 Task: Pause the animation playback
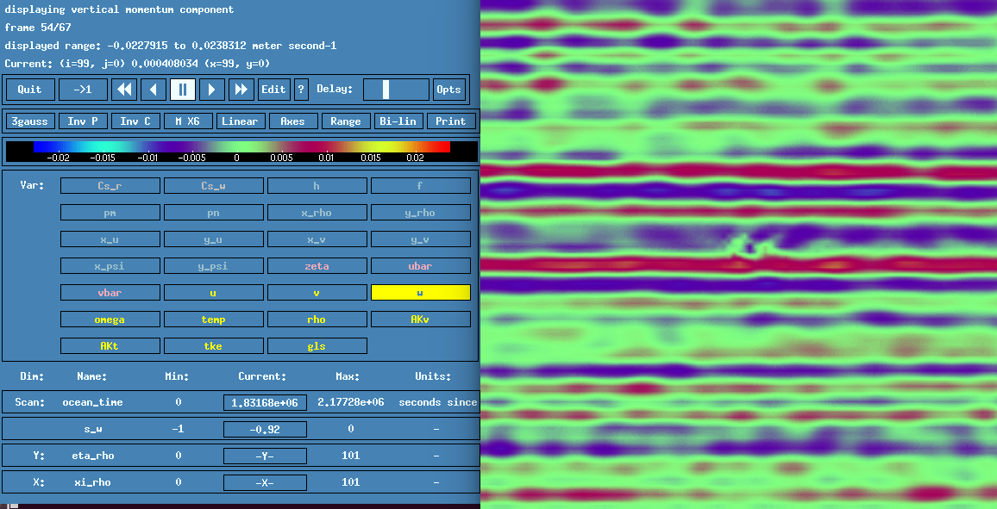[x=183, y=90]
